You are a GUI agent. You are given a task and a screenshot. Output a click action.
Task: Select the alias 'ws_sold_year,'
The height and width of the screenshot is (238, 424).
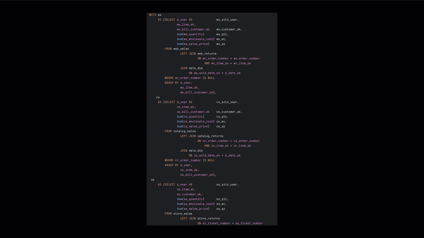click(227, 20)
